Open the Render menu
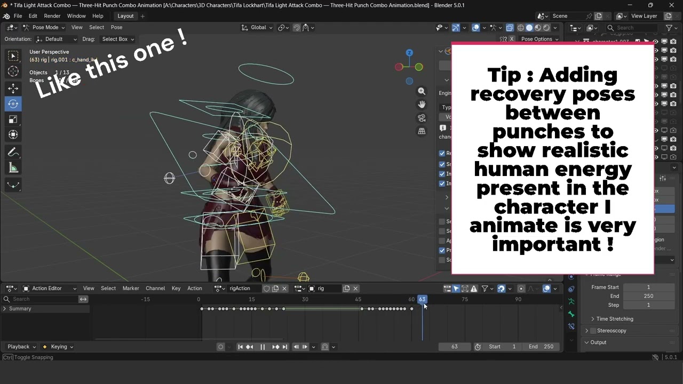The width and height of the screenshot is (683, 384). point(52,16)
